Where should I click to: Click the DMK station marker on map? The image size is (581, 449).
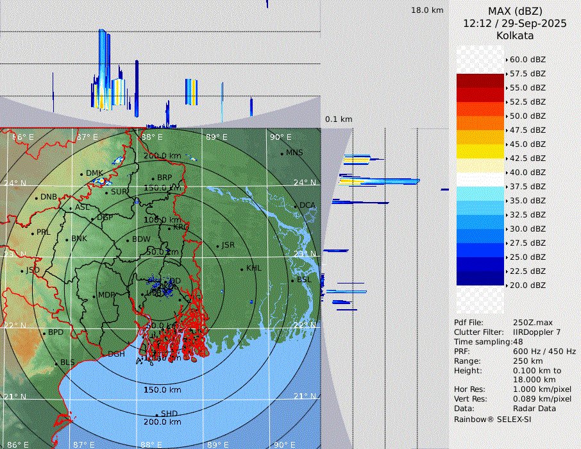81,174
